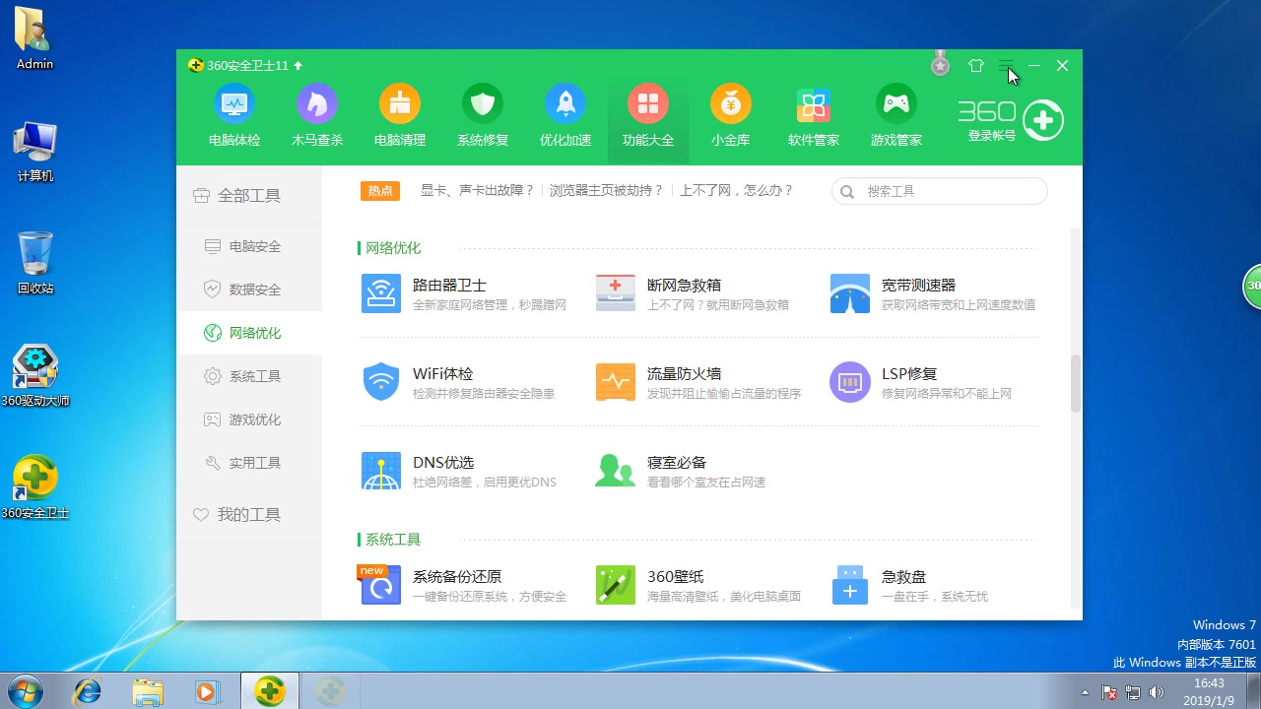1261x709 pixels.
Task: Launch LSP修复 tool icon
Action: tap(850, 382)
